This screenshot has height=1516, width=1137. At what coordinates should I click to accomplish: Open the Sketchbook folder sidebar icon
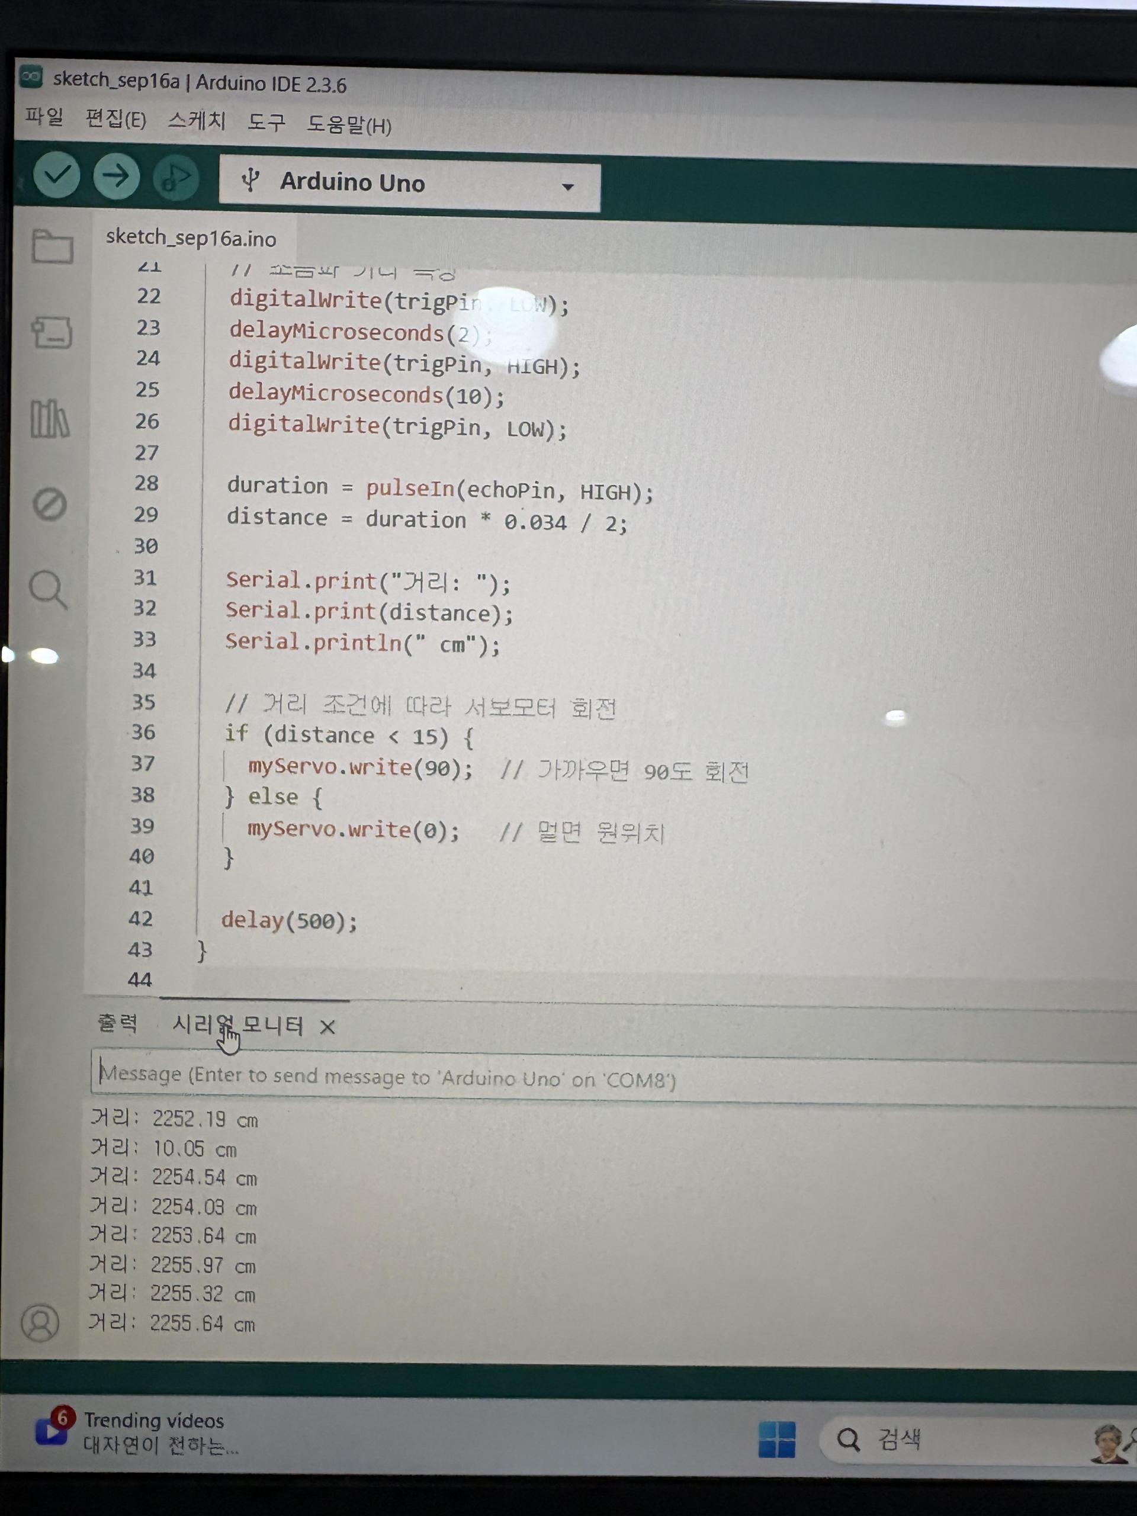[52, 246]
